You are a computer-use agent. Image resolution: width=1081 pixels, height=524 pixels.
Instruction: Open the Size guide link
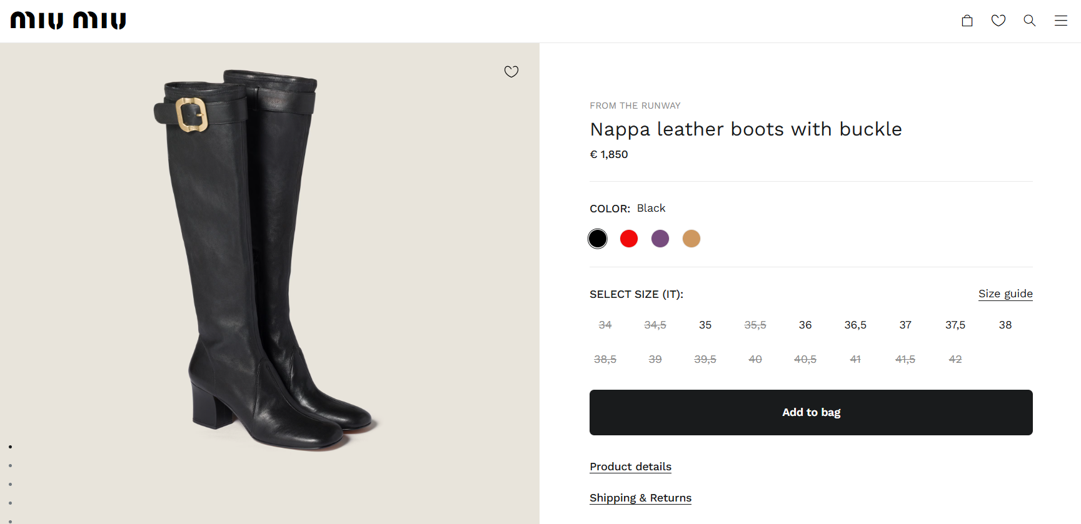(x=1005, y=294)
